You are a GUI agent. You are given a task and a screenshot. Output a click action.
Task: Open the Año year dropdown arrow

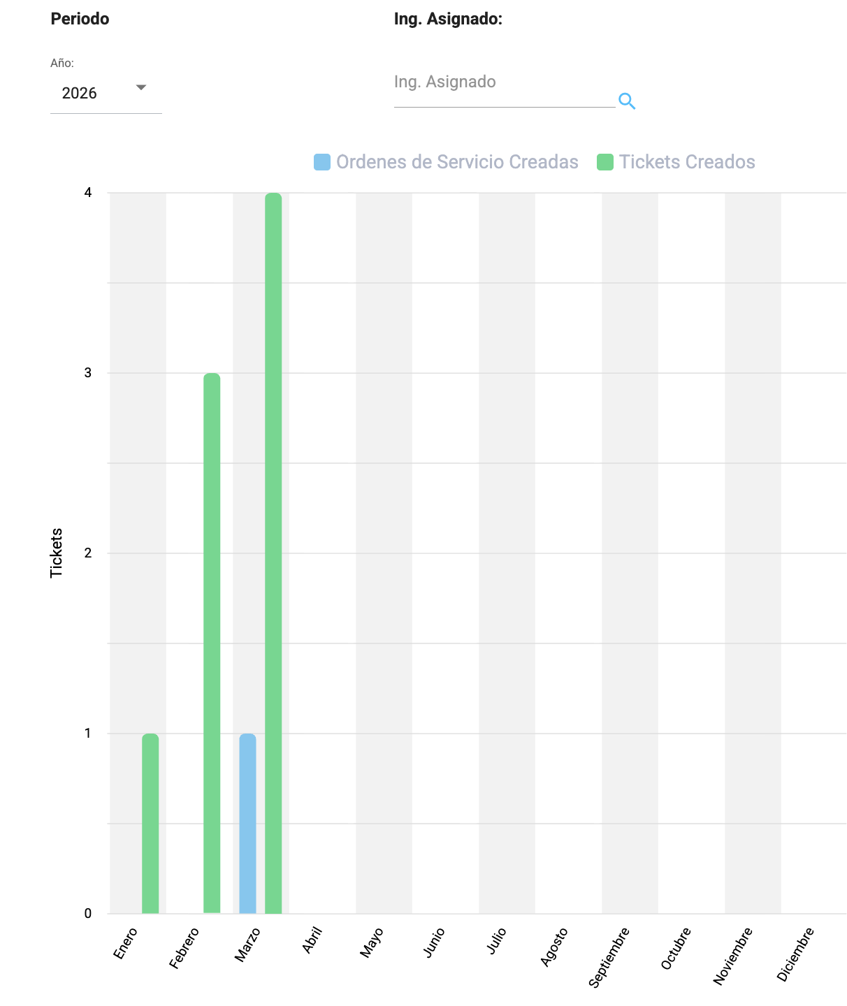[141, 88]
